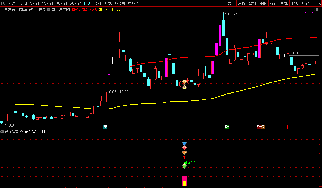Screen dimensions: 322x188
Task: Click the 叠加 overlay button
Action: (x=252, y=3)
